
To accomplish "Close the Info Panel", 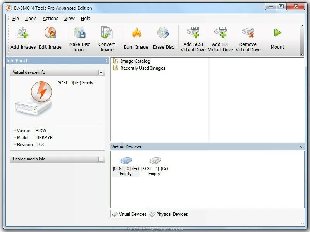I will point(105,61).
